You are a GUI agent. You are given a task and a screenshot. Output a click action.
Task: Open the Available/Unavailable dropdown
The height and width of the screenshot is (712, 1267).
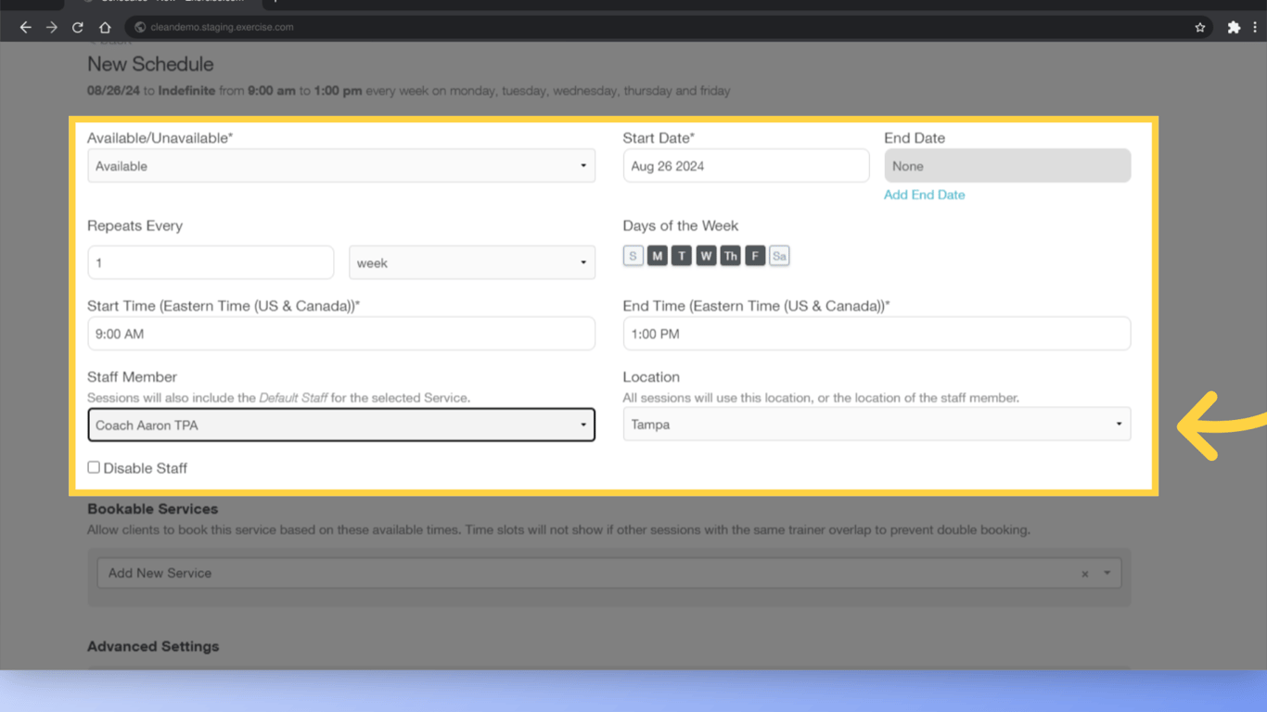(341, 165)
